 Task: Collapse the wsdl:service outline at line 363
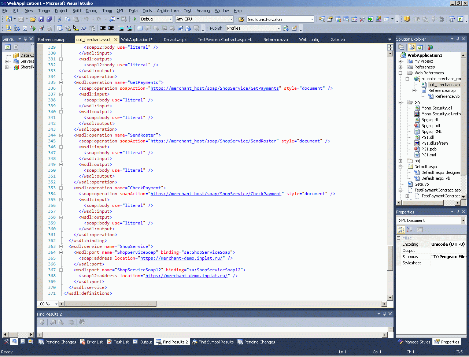pos(61,246)
